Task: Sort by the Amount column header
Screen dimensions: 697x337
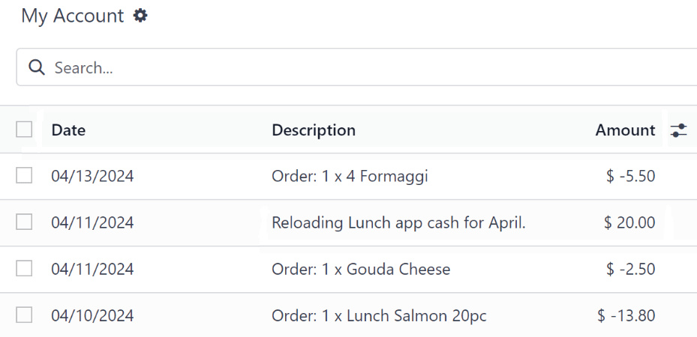Action: (625, 130)
